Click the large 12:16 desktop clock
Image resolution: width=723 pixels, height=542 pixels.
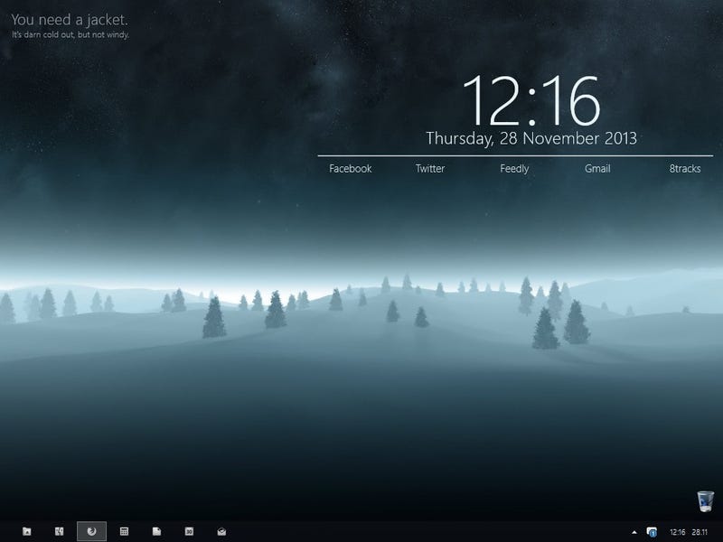pos(531,101)
